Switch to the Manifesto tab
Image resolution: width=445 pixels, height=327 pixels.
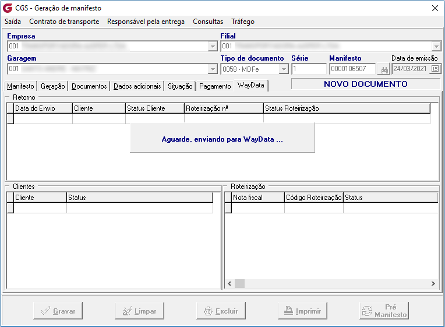[x=20, y=86]
